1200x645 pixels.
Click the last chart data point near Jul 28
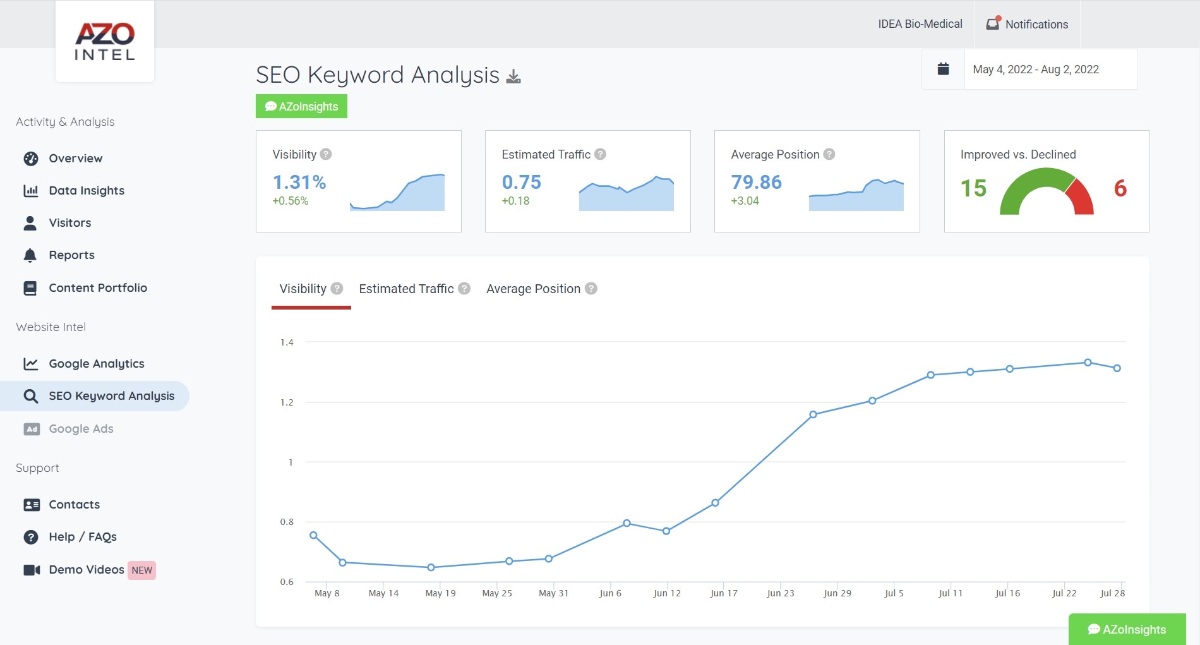1117,368
